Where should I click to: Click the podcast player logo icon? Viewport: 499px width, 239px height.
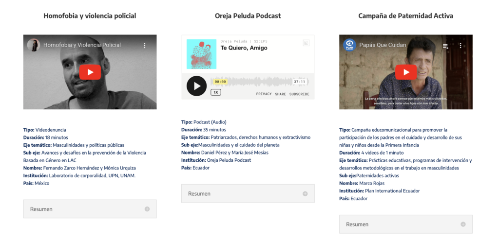click(x=306, y=43)
